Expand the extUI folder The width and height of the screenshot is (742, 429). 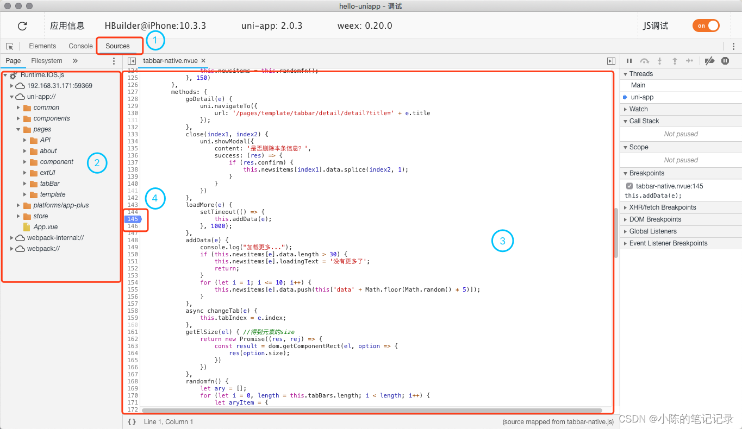(x=25, y=173)
